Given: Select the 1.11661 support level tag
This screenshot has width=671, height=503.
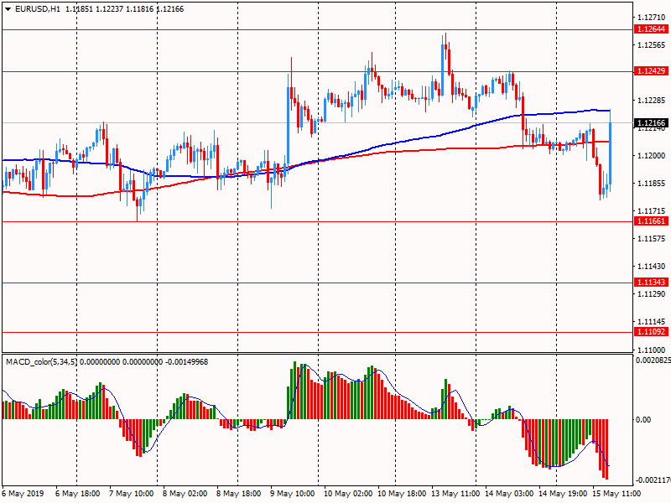Looking at the screenshot, I should [651, 221].
